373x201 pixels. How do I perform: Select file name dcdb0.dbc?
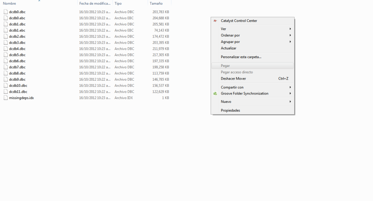pyautogui.click(x=18, y=12)
